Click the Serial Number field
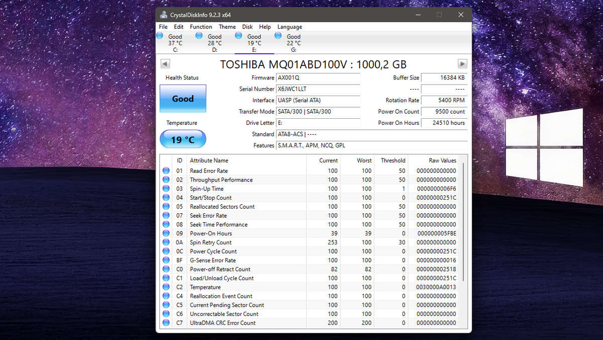Screen dimensions: 603x340 point(319,89)
